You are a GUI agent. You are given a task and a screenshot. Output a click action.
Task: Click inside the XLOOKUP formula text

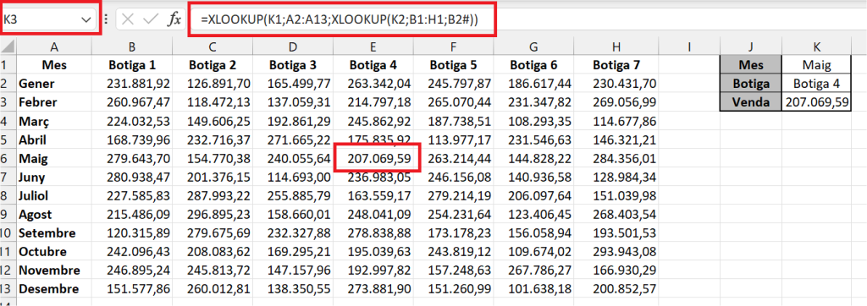(339, 20)
